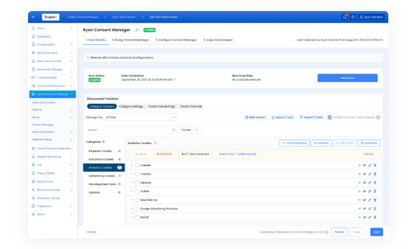Click the Next button
The image size is (417, 249).
coord(377,232)
